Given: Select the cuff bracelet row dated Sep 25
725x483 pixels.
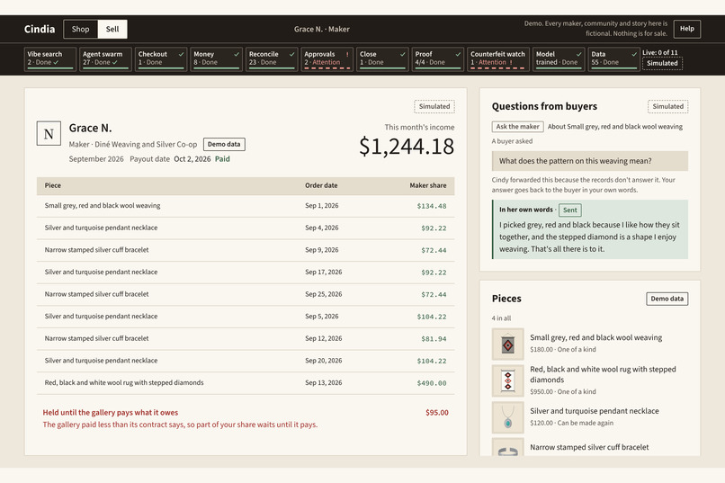Looking at the screenshot, I should tap(246, 294).
